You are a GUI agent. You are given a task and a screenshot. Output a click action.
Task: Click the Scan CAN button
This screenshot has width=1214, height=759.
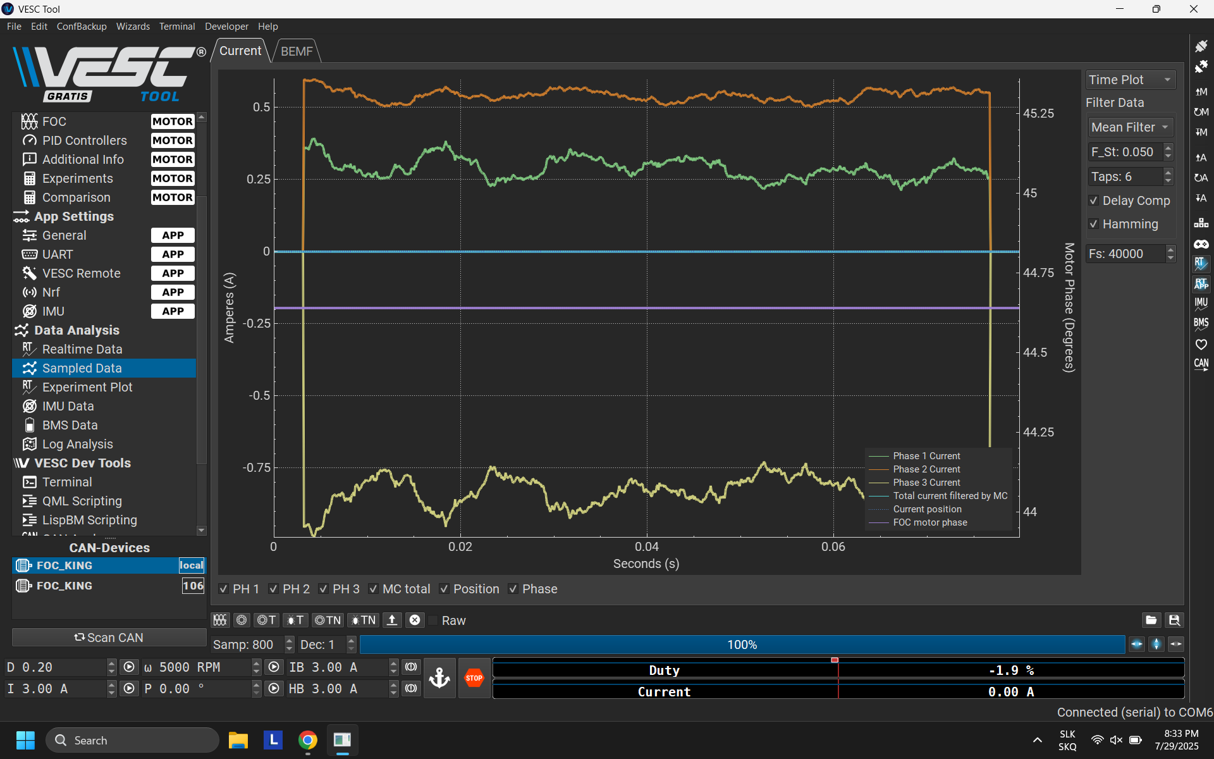pos(109,638)
